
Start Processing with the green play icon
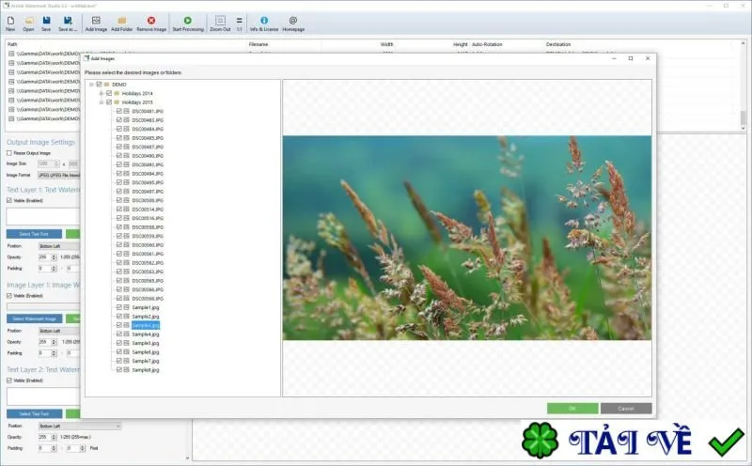click(187, 21)
